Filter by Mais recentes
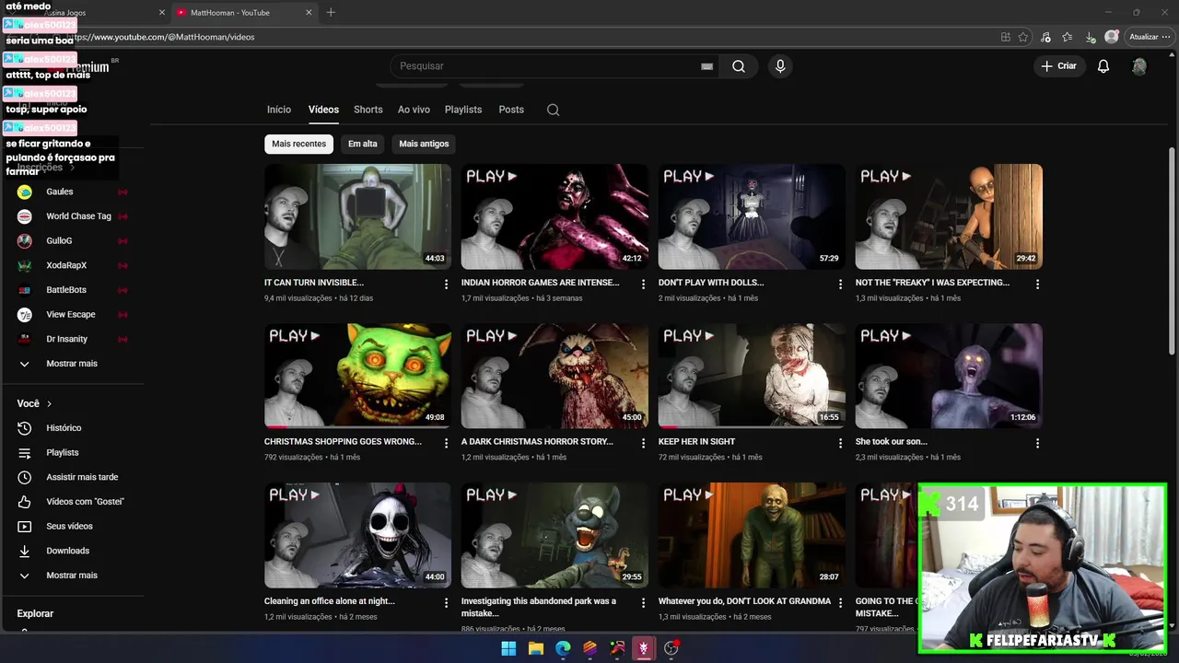 pos(298,144)
